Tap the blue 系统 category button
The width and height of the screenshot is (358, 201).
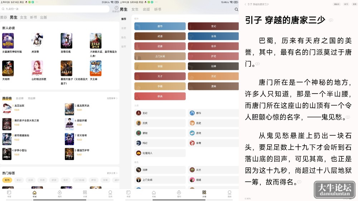[213, 36]
